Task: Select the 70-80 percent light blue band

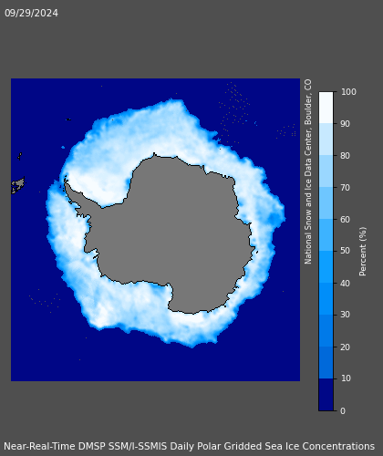Action: [326, 171]
